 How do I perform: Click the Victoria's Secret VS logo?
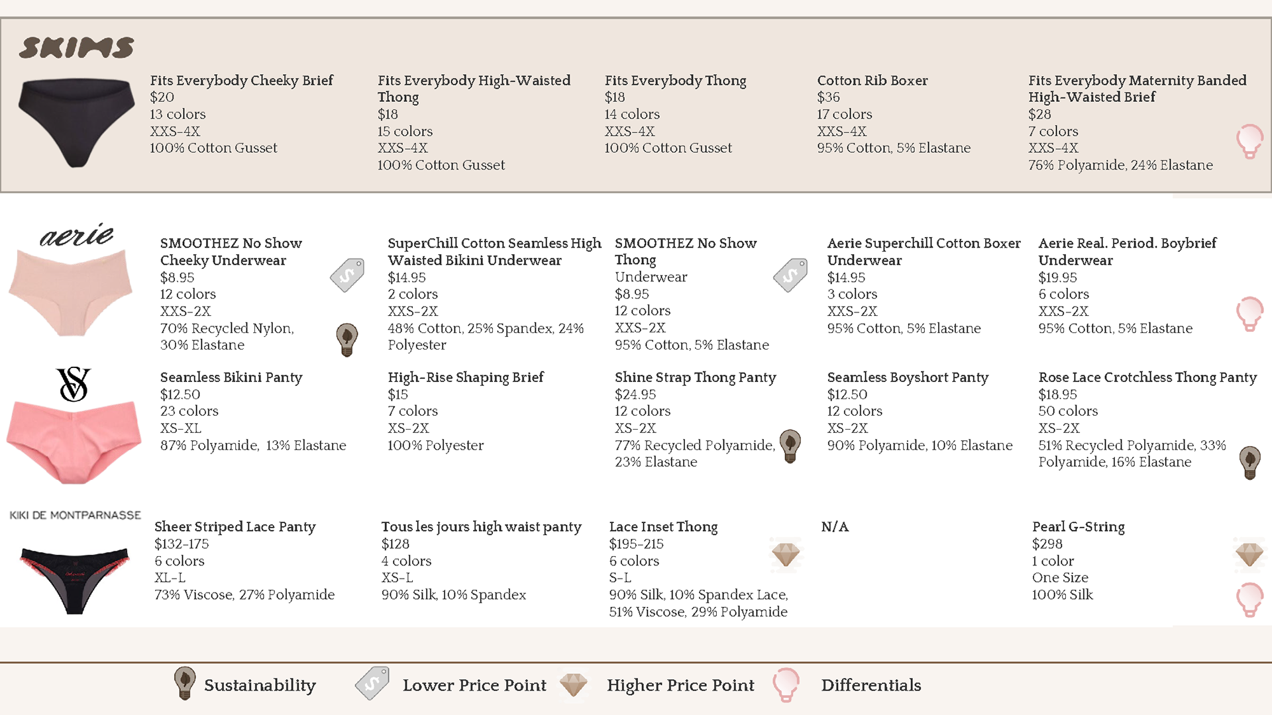[x=74, y=384]
